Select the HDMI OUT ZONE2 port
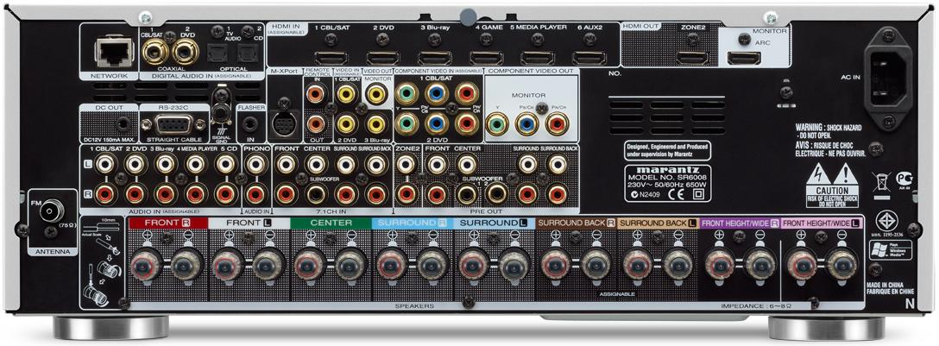This screenshot has height=346, width=939. point(691,58)
